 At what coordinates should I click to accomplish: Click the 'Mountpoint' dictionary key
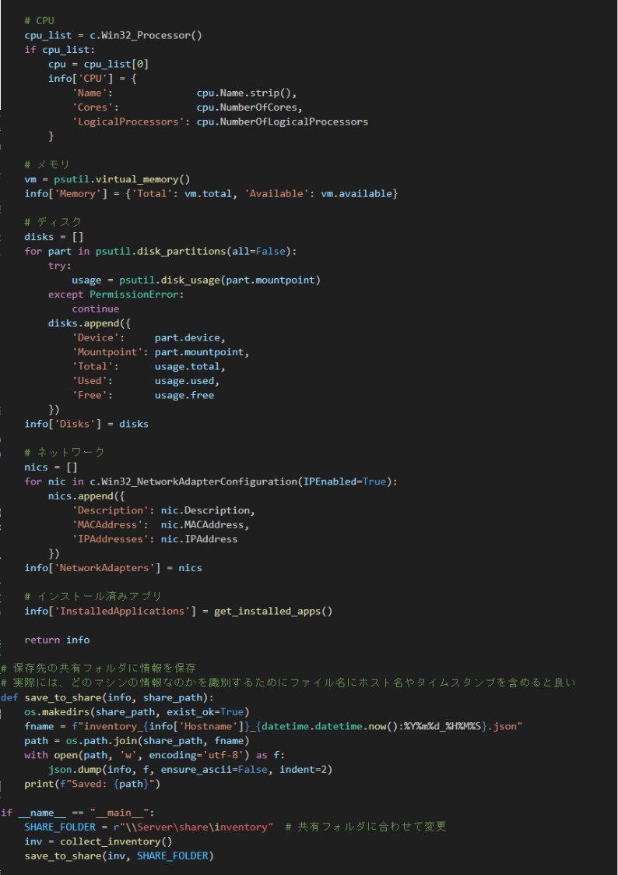107,352
